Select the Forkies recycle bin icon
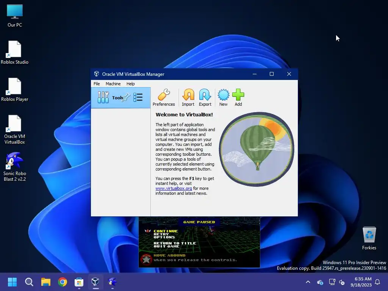Image resolution: width=388 pixels, height=291 pixels. [x=369, y=238]
